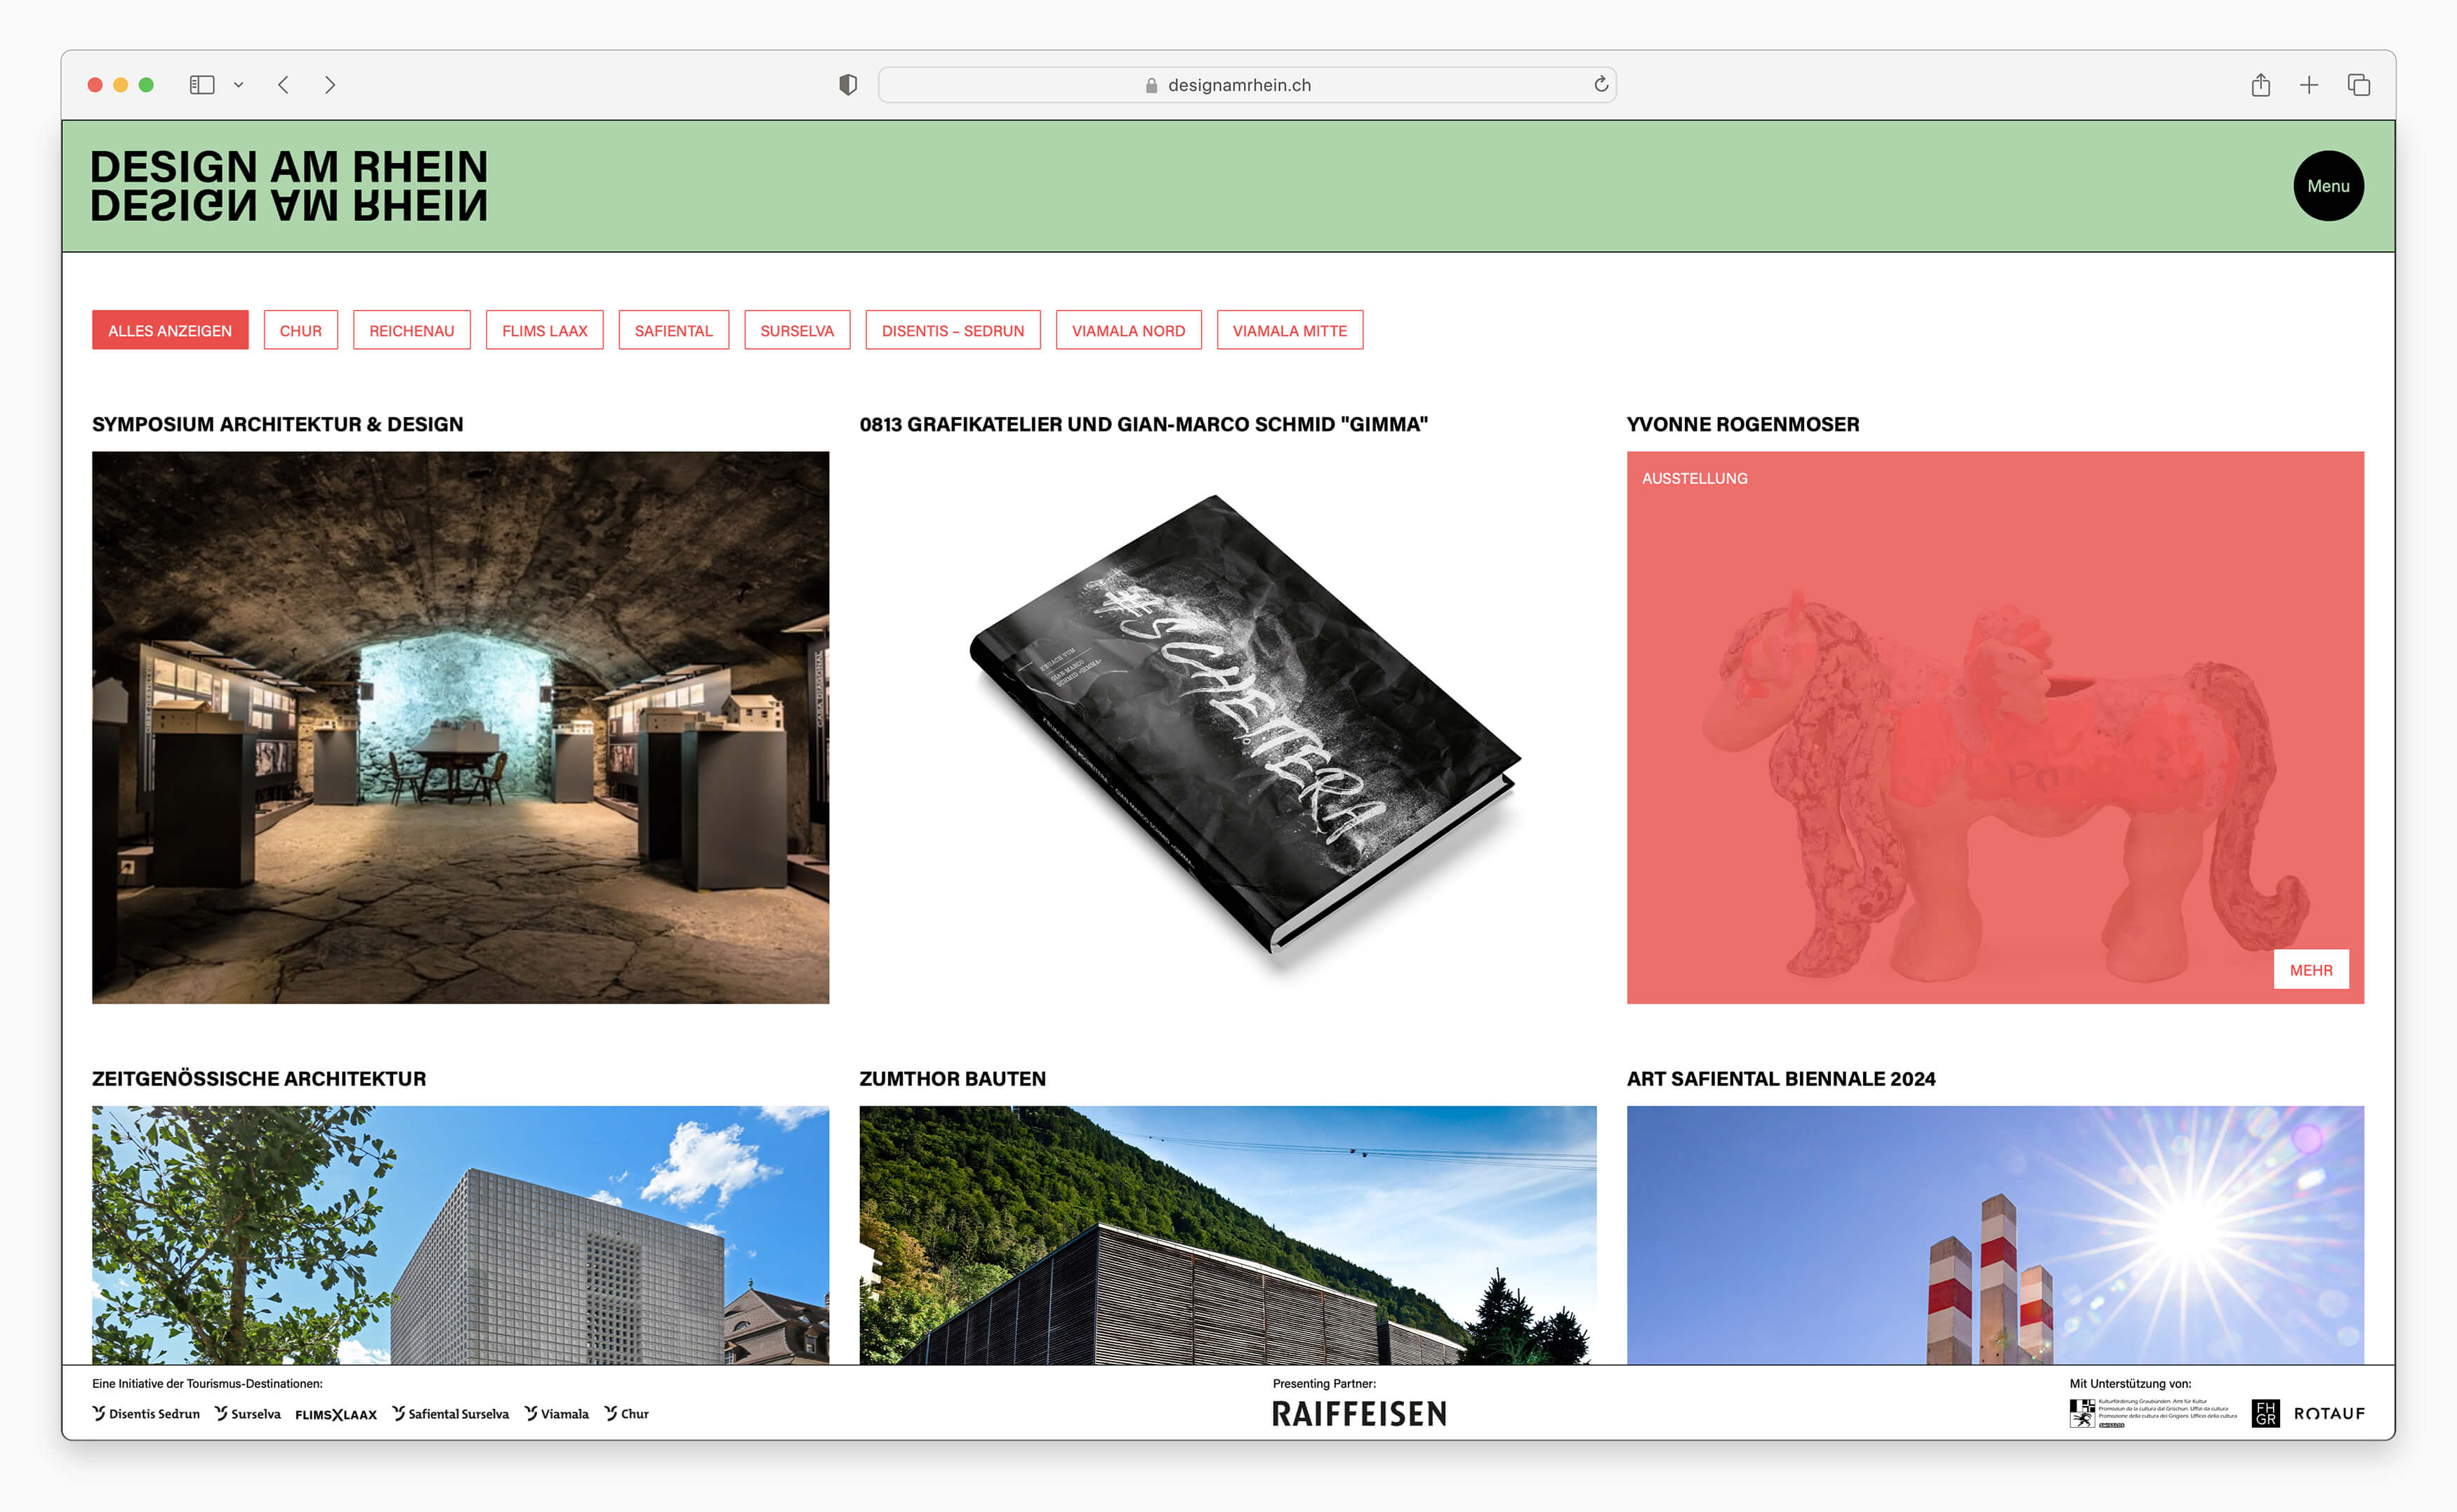
Task: Open the vaulted cellar exhibition photo
Action: point(460,727)
